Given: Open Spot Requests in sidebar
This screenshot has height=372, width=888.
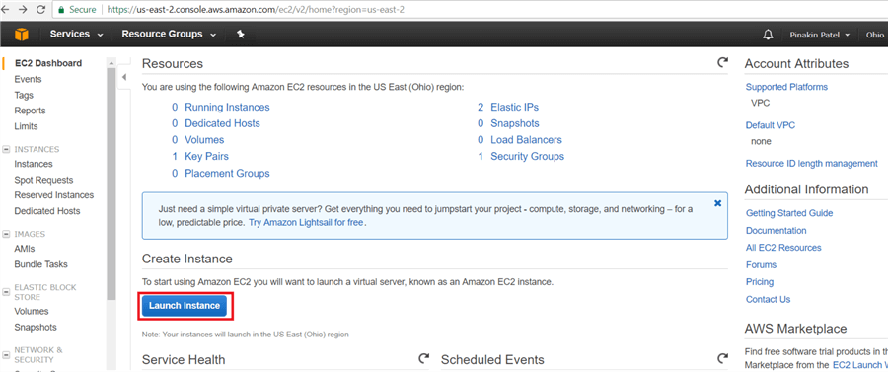Looking at the screenshot, I should pyautogui.click(x=43, y=180).
